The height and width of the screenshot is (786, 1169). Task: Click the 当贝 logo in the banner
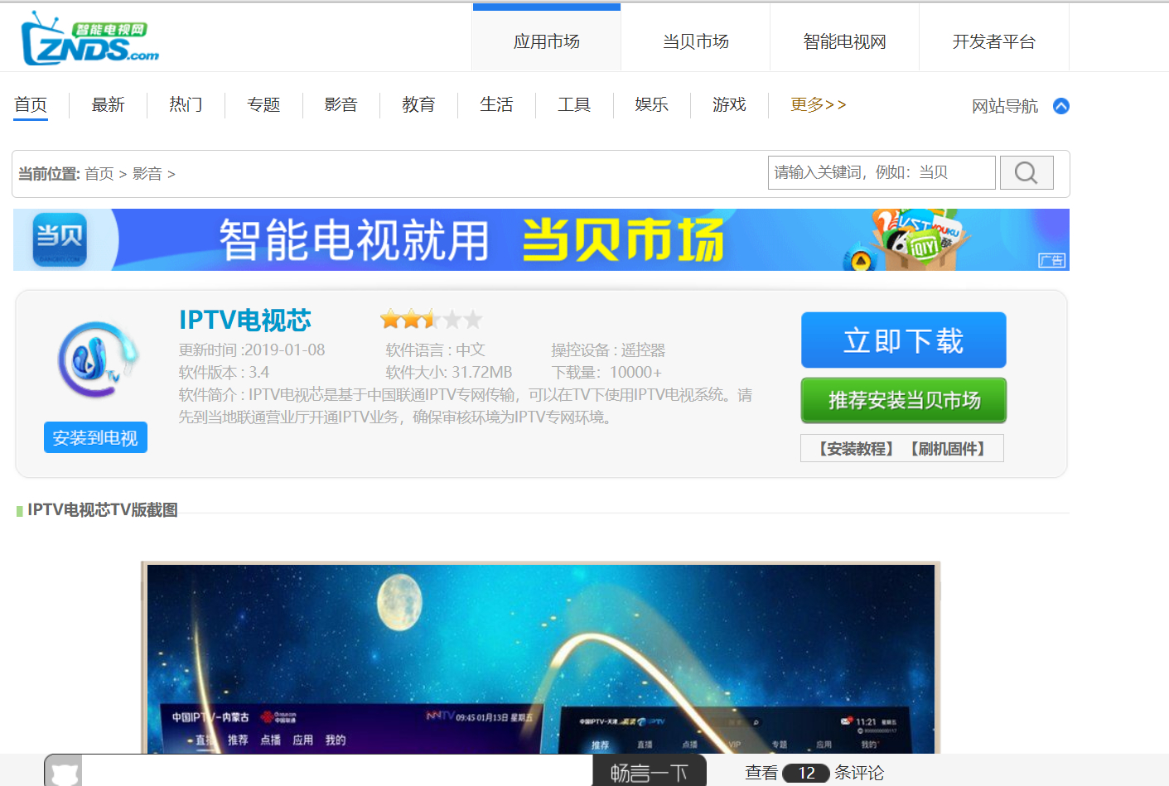coord(60,239)
